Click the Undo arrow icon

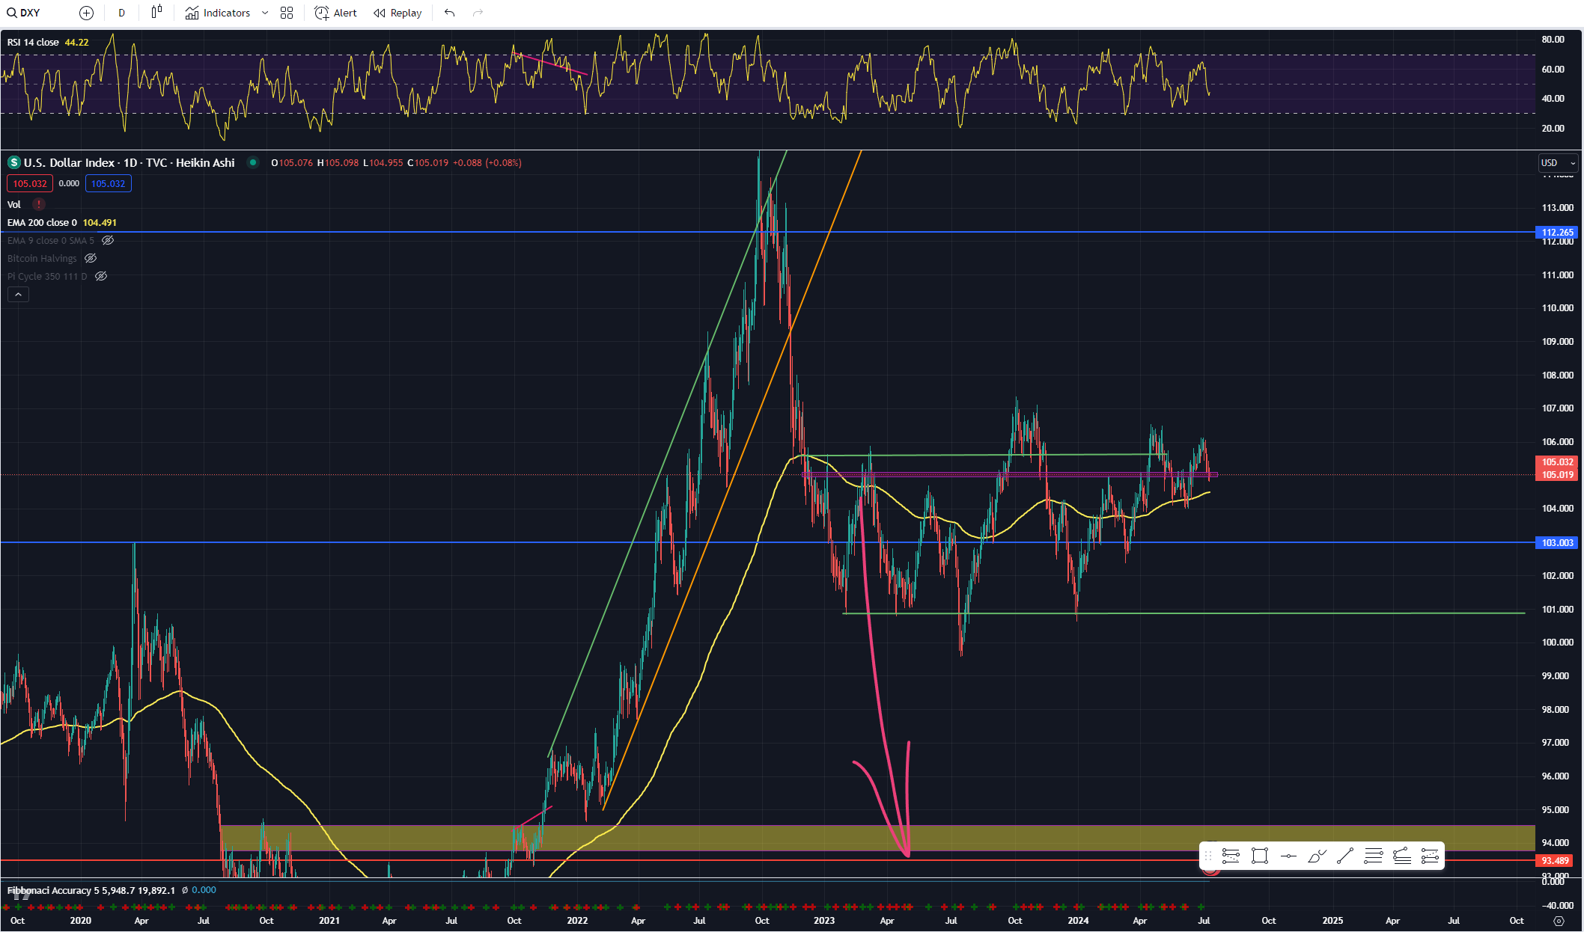point(448,13)
